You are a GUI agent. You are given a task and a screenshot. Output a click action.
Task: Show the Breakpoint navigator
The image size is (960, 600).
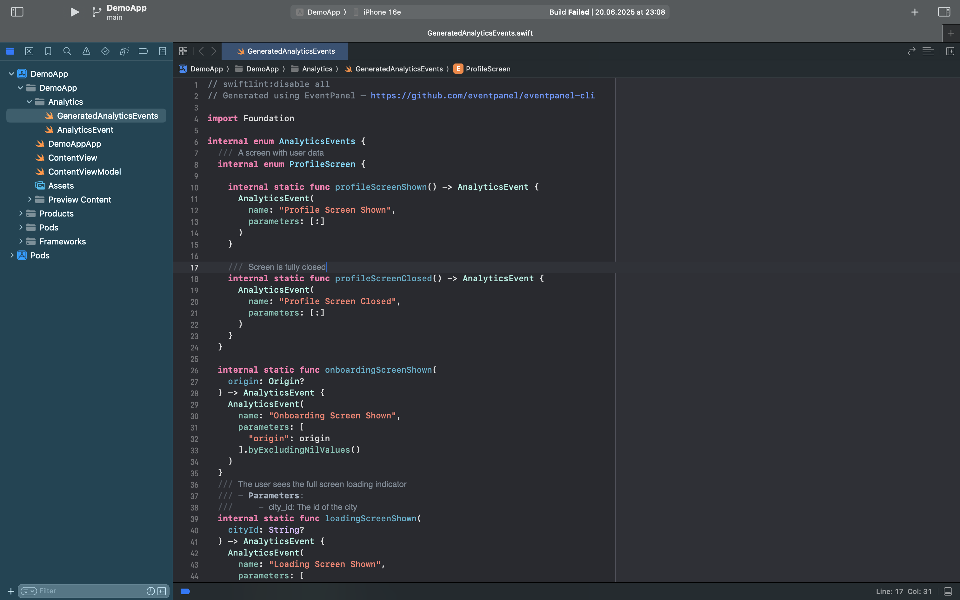(143, 51)
